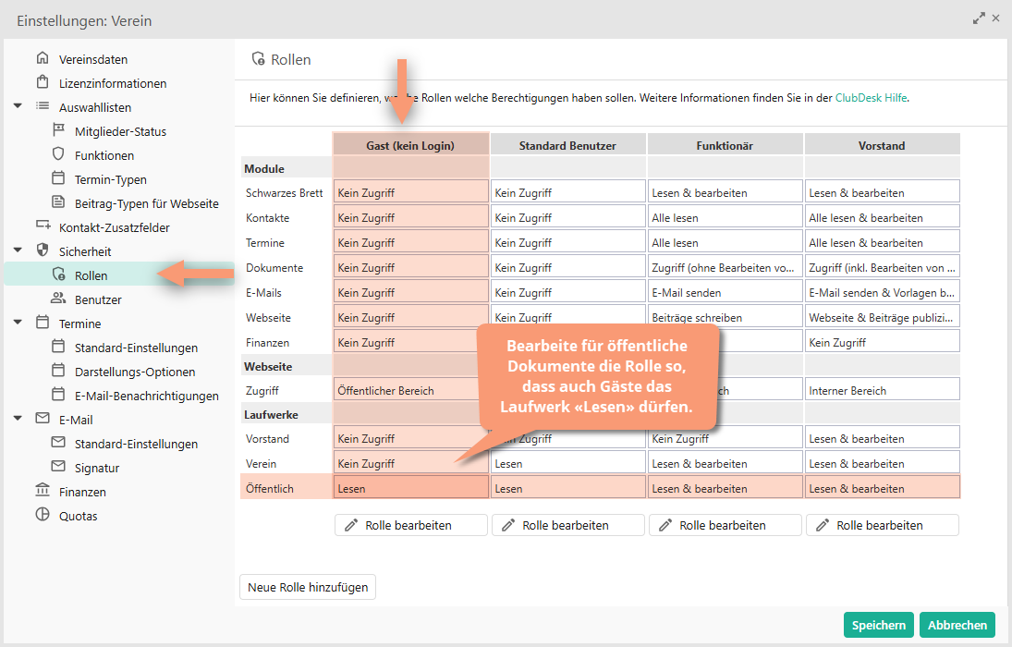The width and height of the screenshot is (1012, 647).
Task: Click the Kontakt-Zusatzfelder icon
Action: (43, 226)
